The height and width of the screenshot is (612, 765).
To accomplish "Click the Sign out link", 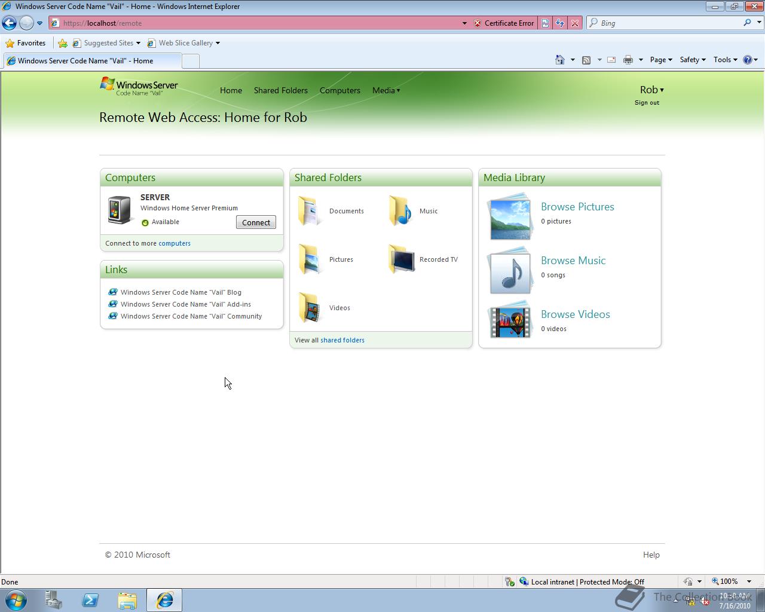I will 647,103.
